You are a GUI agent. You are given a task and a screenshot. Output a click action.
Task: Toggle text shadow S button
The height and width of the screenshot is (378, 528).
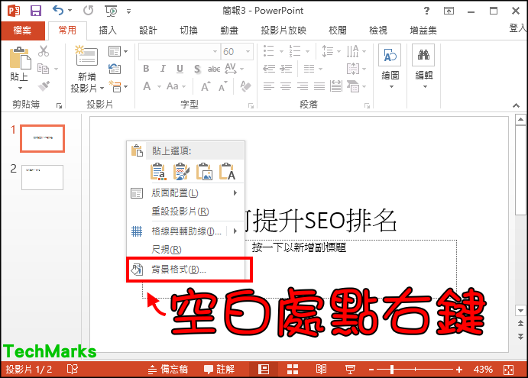197,69
